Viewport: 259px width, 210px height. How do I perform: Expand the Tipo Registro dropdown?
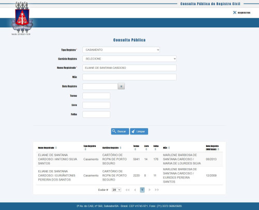point(121,50)
